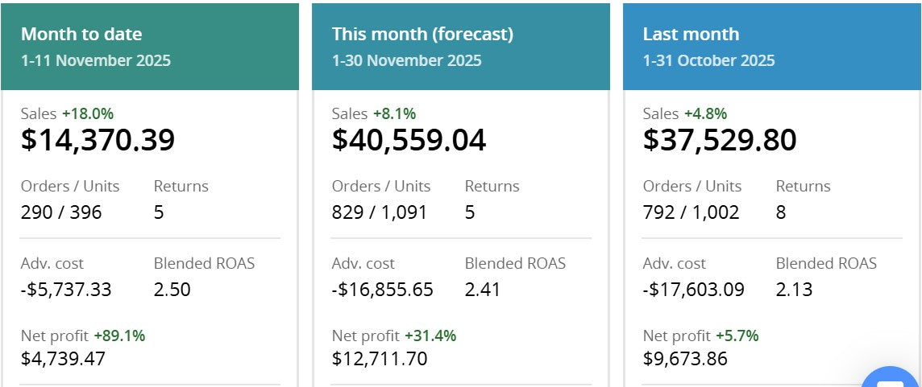The height and width of the screenshot is (387, 922).
Task: Click forecast adv. cost -$16,855.65
Action: click(x=382, y=290)
